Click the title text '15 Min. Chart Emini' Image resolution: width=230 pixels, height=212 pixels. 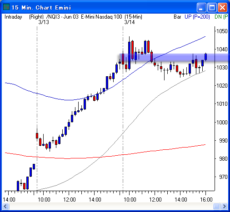(41, 8)
